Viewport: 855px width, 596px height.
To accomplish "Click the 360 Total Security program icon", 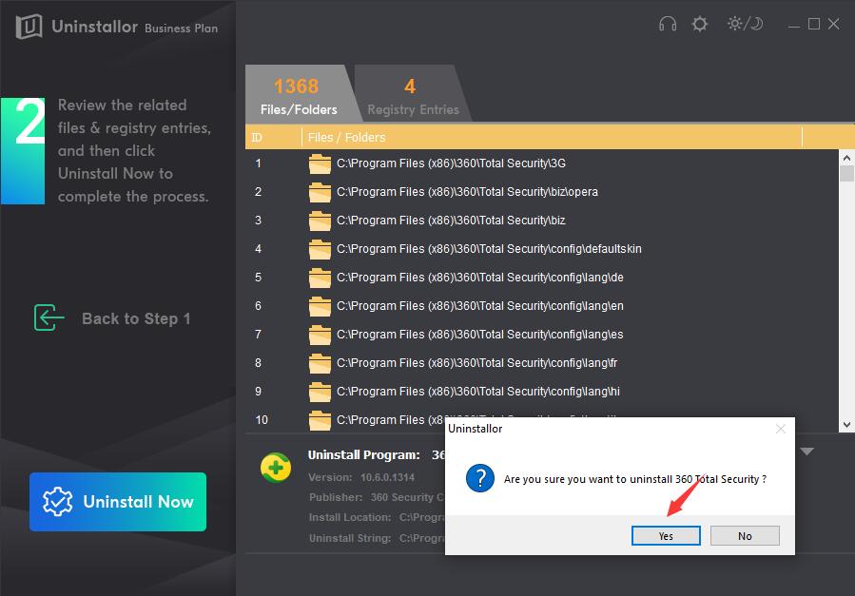I will (276, 467).
